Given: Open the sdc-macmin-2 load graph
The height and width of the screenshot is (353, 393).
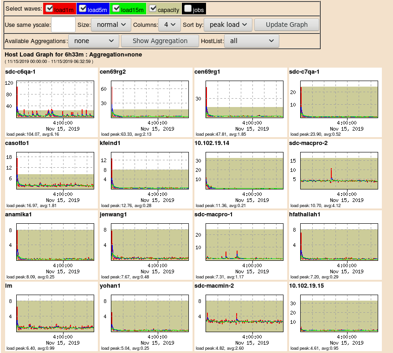Looking at the screenshot, I should point(245,314).
